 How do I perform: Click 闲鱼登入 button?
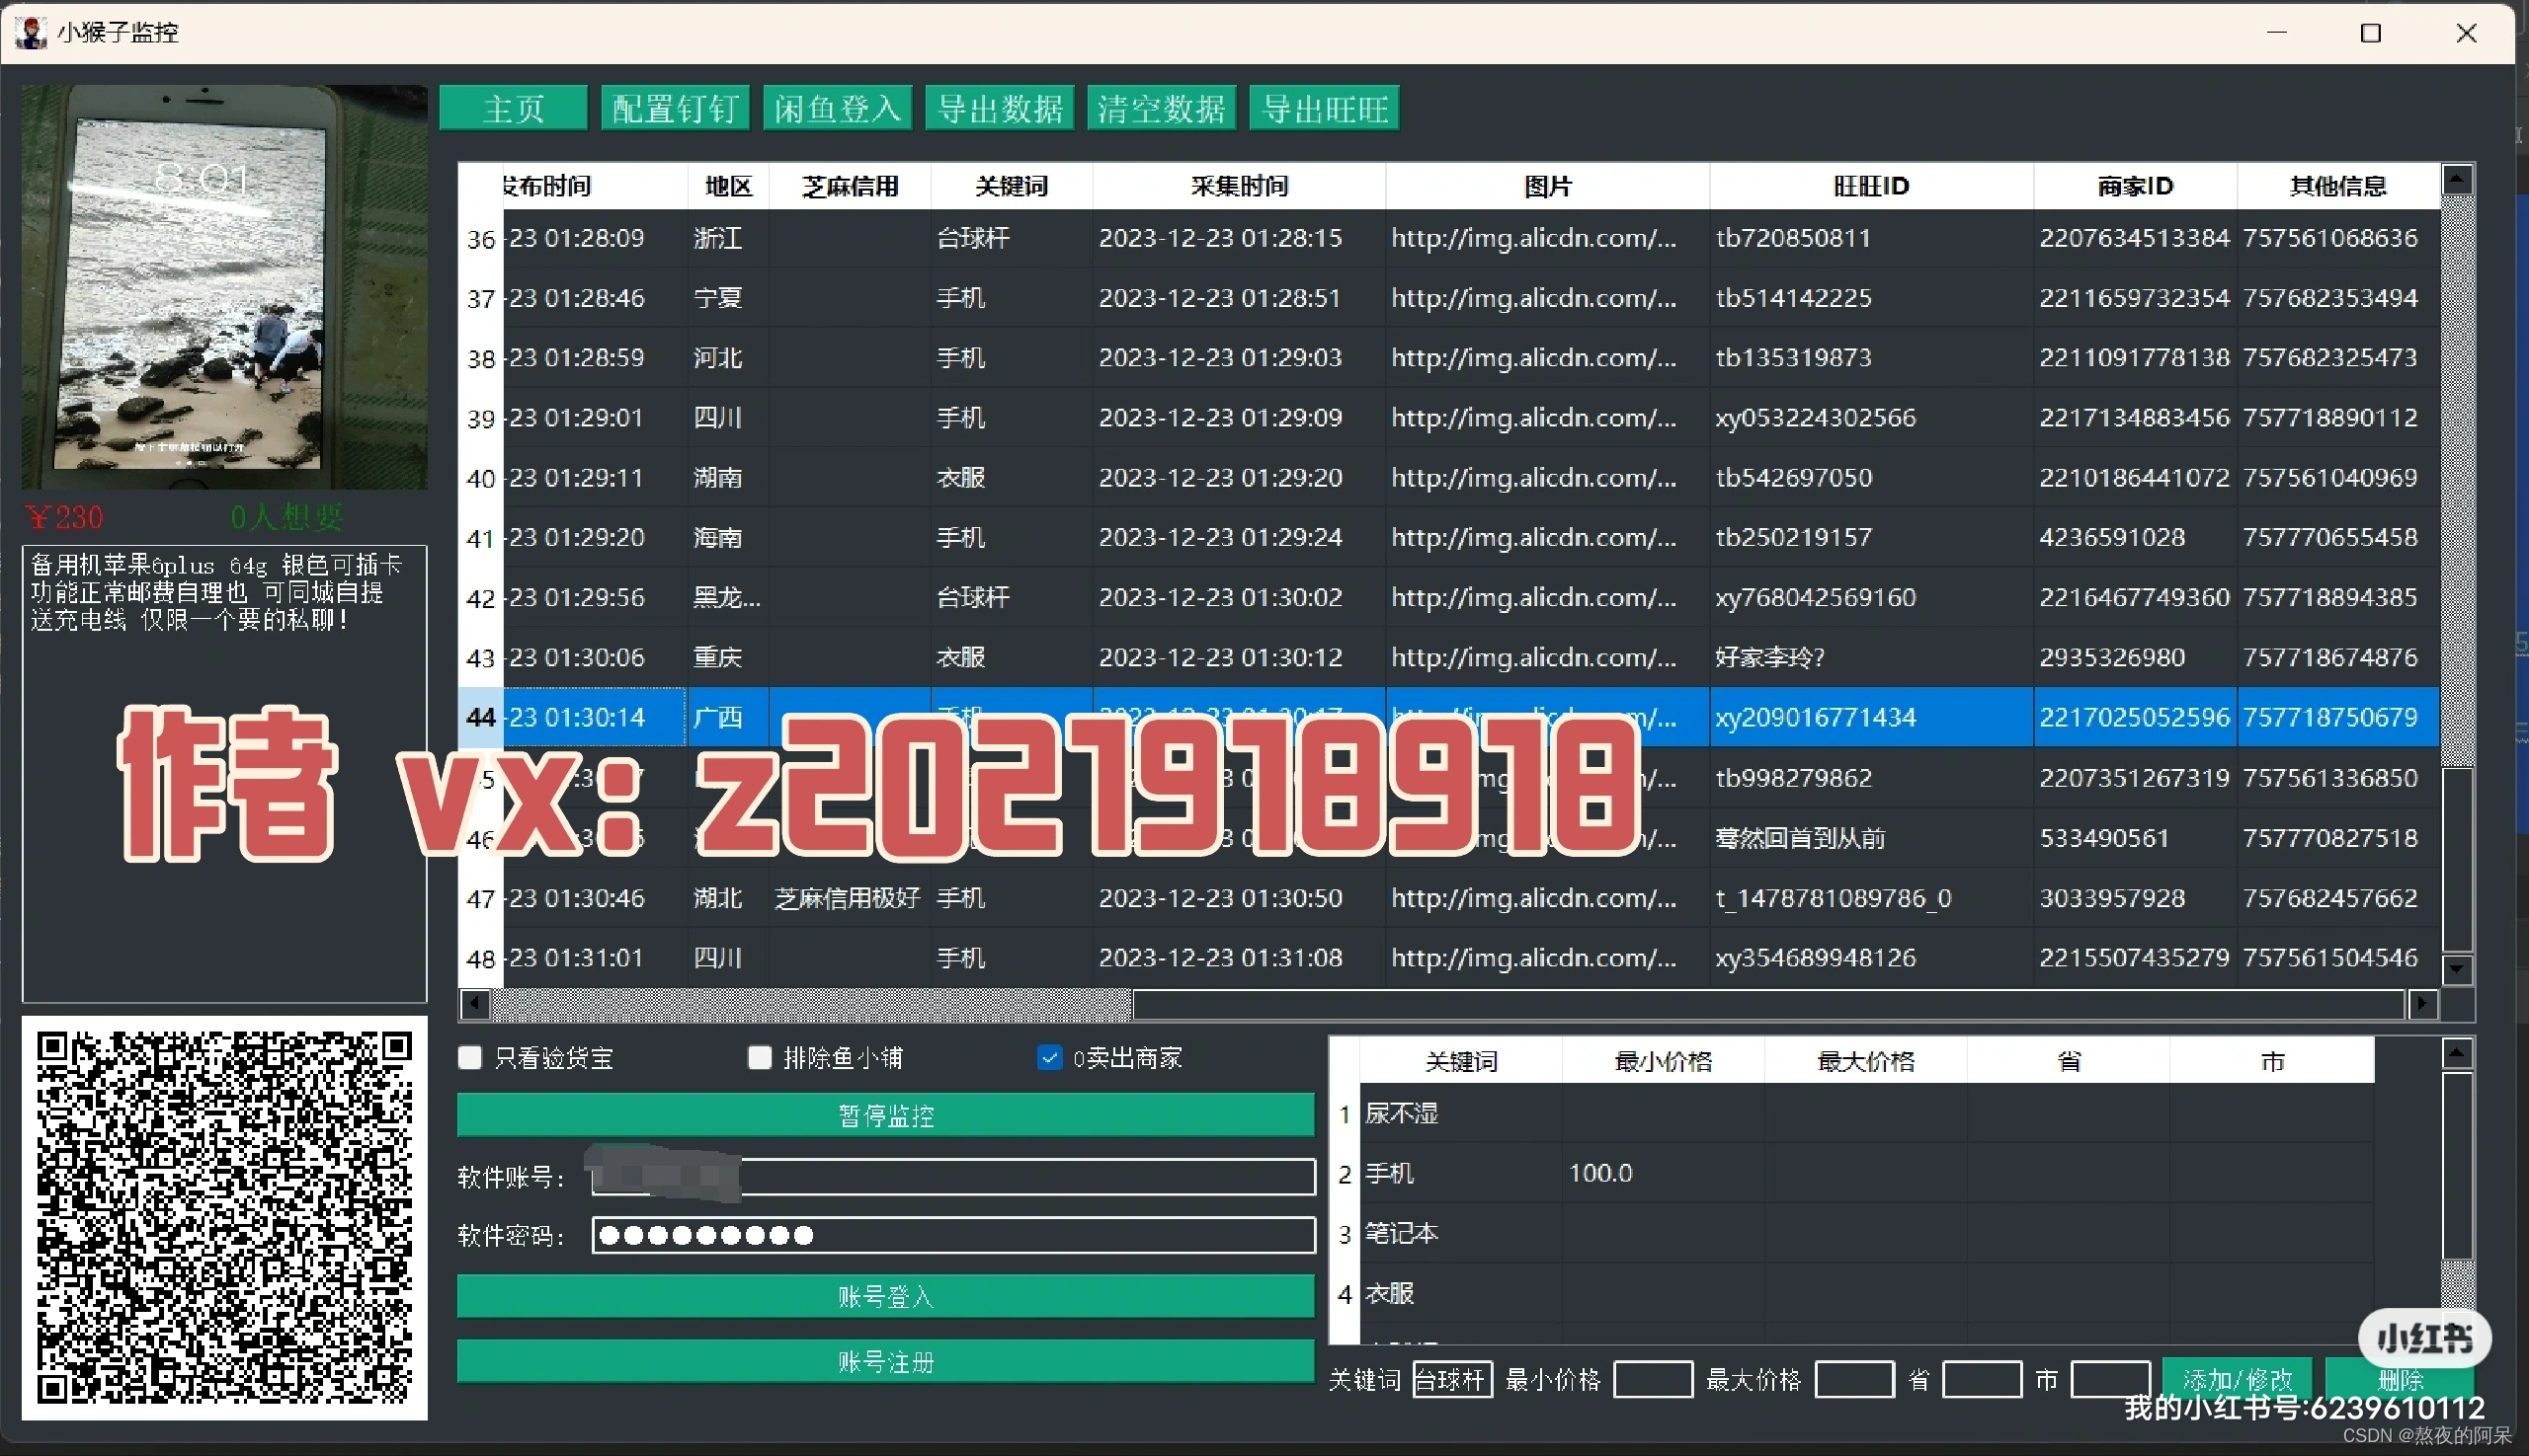[838, 108]
